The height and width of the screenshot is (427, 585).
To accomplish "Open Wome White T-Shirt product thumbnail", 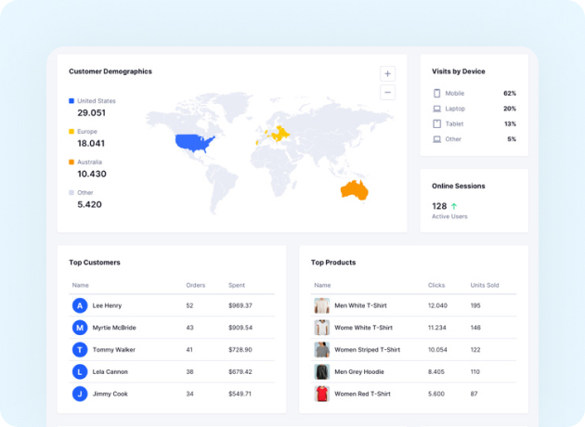I will pos(321,328).
